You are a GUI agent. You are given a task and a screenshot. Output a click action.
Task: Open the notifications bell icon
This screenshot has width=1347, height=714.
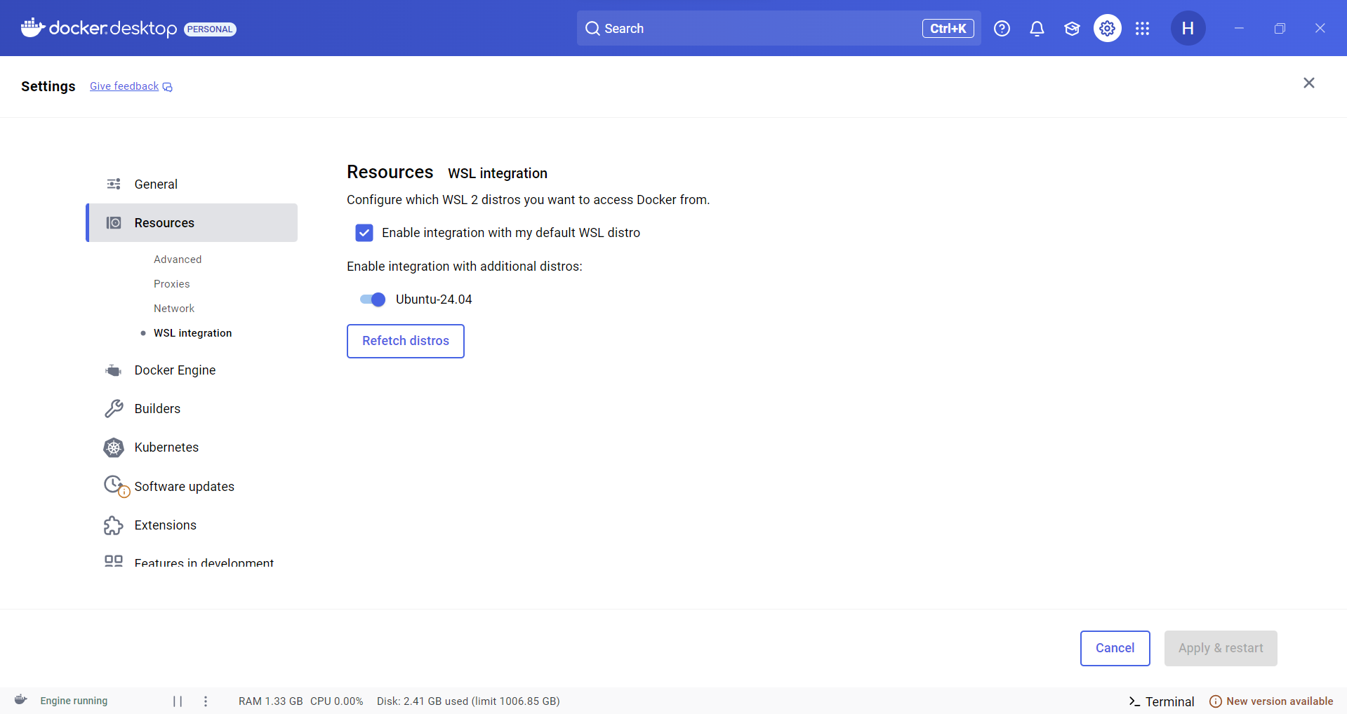coord(1037,28)
